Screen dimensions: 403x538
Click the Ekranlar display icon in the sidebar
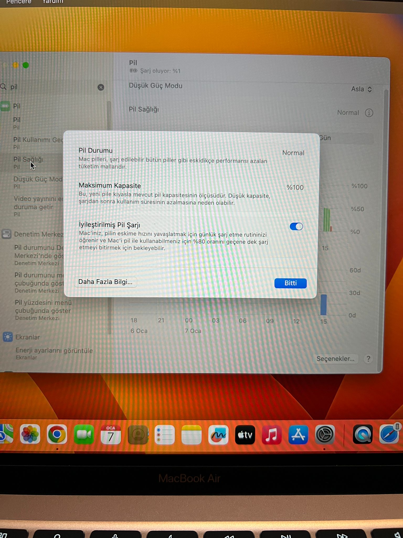pyautogui.click(x=8, y=337)
